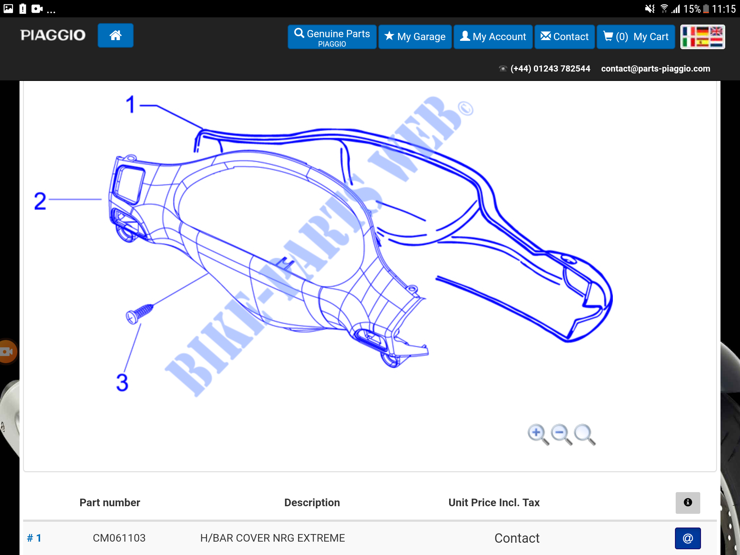740x555 pixels.
Task: Tap the gallery icon in status bar
Action: [8, 9]
